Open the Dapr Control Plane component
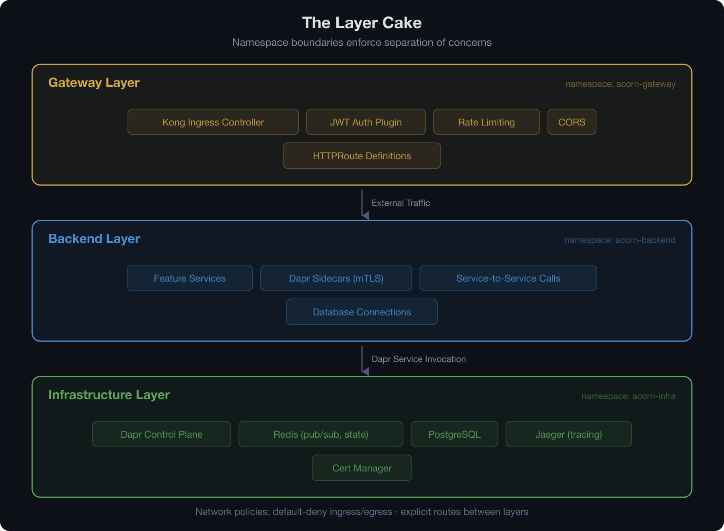This screenshot has width=724, height=531. coord(161,434)
